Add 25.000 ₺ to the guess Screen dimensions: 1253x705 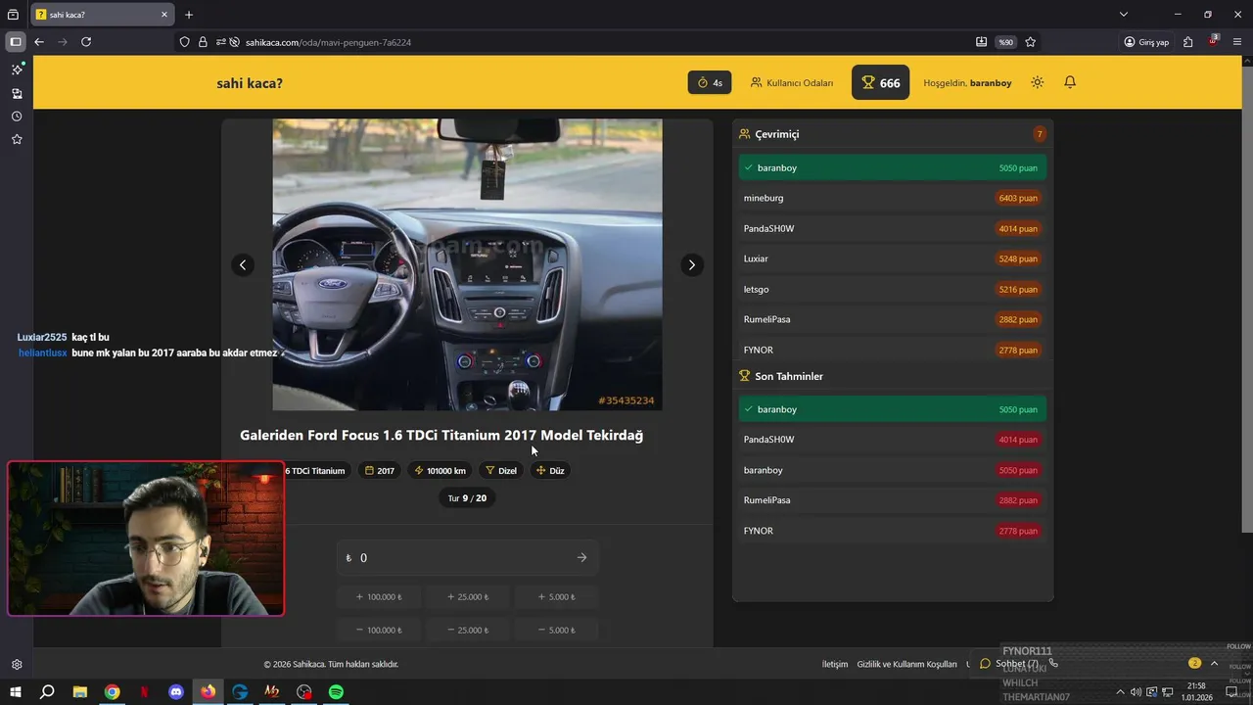(467, 596)
